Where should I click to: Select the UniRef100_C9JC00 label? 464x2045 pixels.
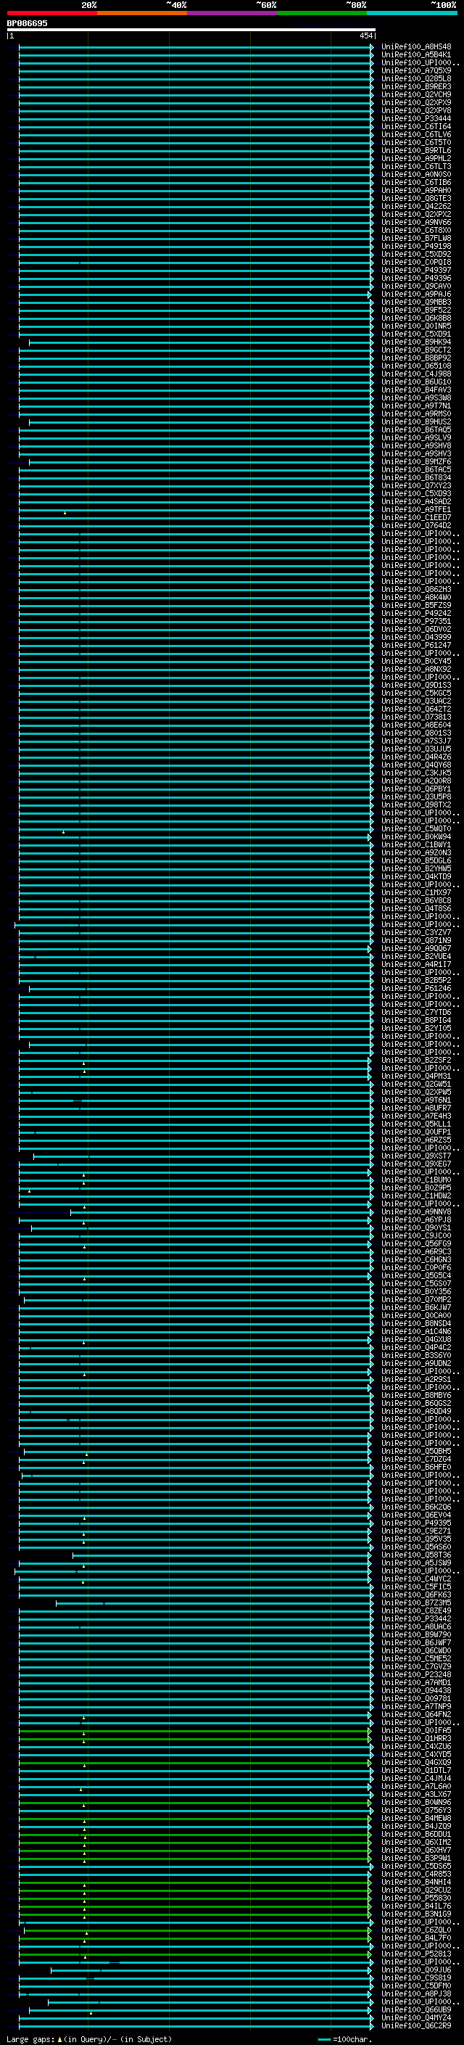coord(416,1236)
